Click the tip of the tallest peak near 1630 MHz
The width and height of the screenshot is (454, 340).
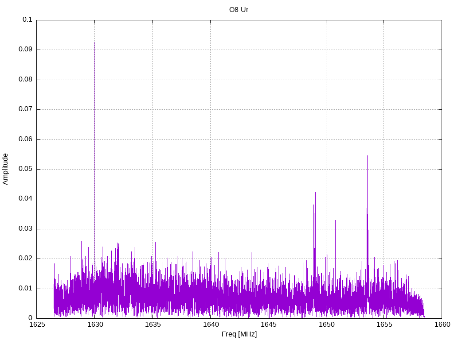[94, 42]
